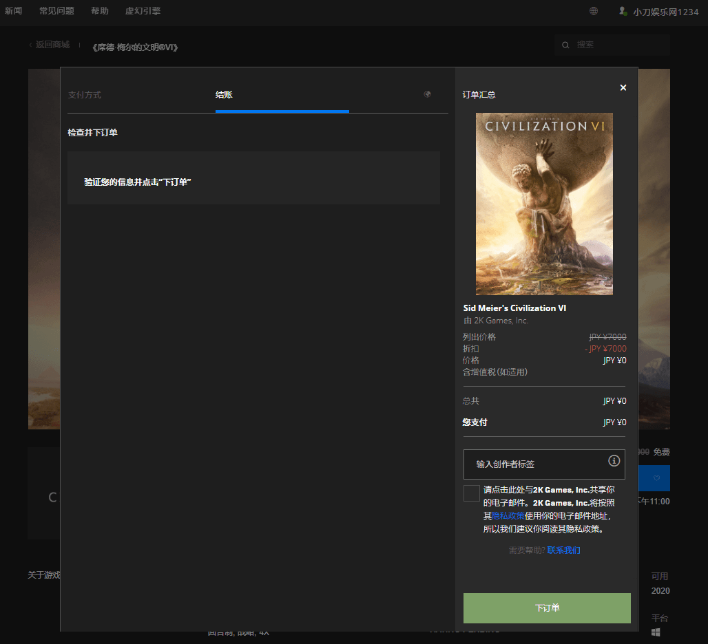
Task: Click the 返回商城 back link
Action: pos(52,45)
